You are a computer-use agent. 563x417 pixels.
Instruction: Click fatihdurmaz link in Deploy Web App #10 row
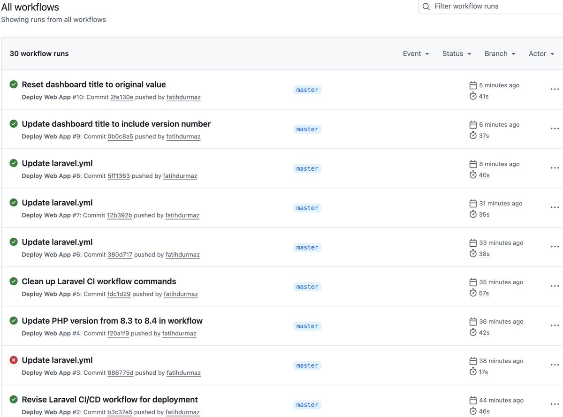184,97
